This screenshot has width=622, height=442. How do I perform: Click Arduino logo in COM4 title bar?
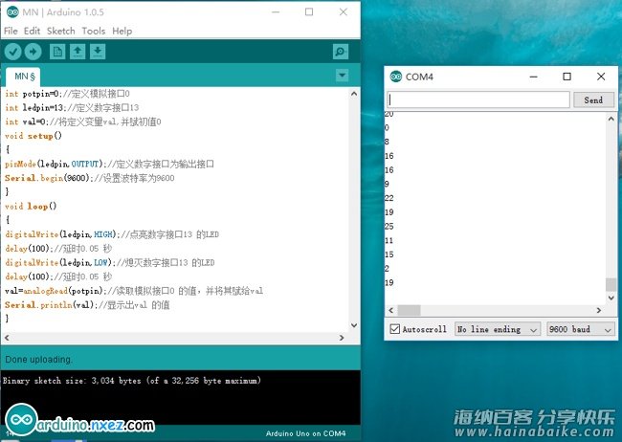pos(396,77)
